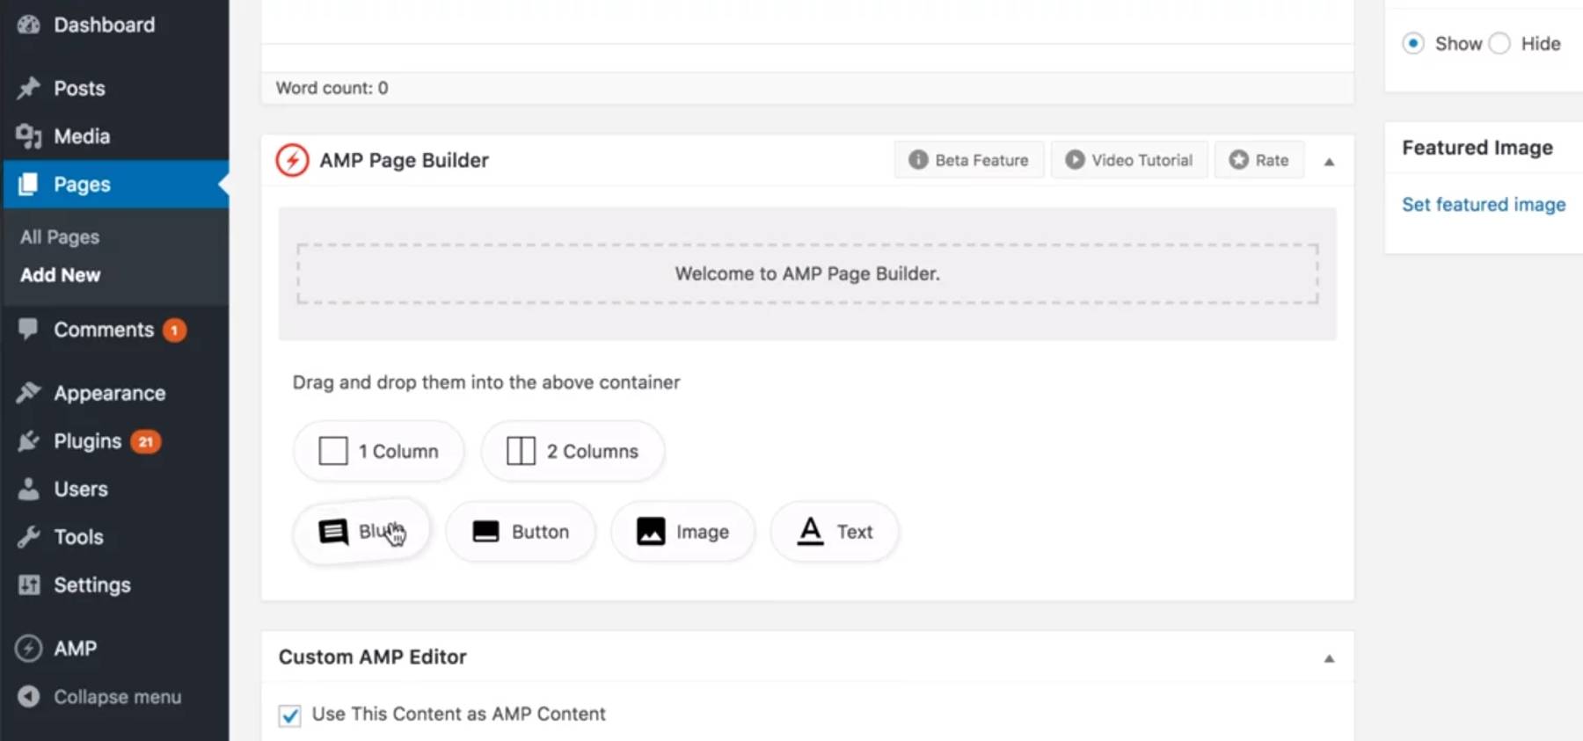
Task: Click the Set featured image link
Action: 1484,204
